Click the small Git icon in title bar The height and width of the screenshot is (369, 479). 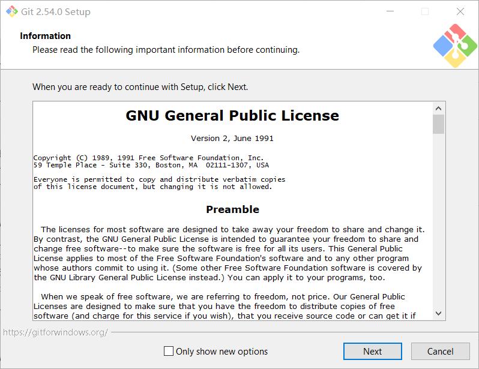click(x=12, y=11)
